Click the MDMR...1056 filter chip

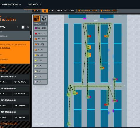[x=108, y=10]
